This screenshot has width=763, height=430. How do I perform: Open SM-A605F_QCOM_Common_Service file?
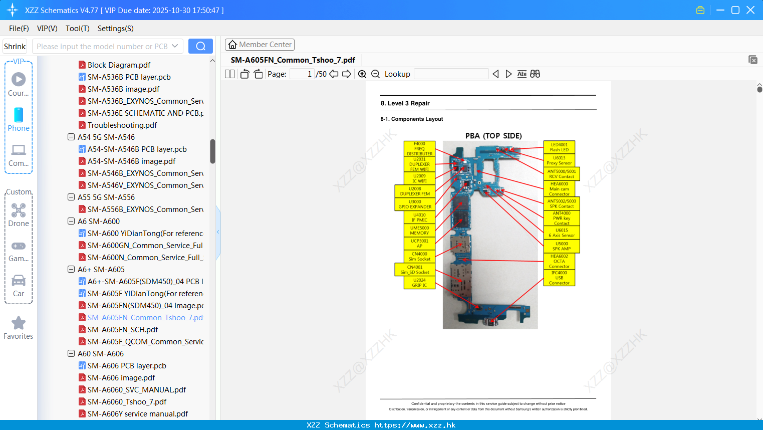point(141,341)
